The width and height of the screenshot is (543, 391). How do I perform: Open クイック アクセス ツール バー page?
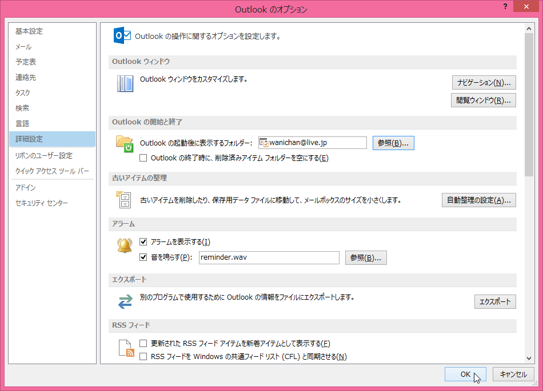tap(52, 171)
